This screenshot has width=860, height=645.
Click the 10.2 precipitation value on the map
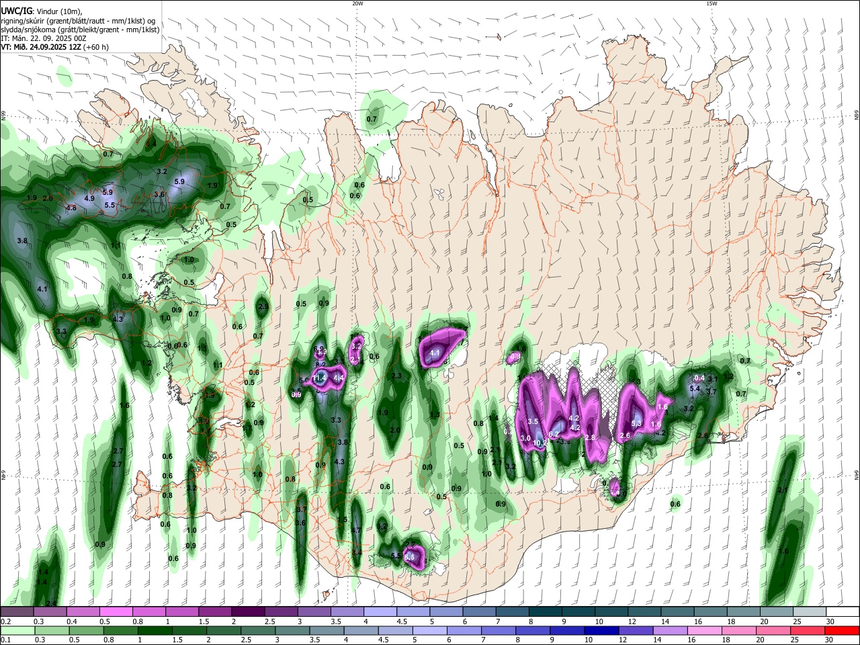(540, 443)
